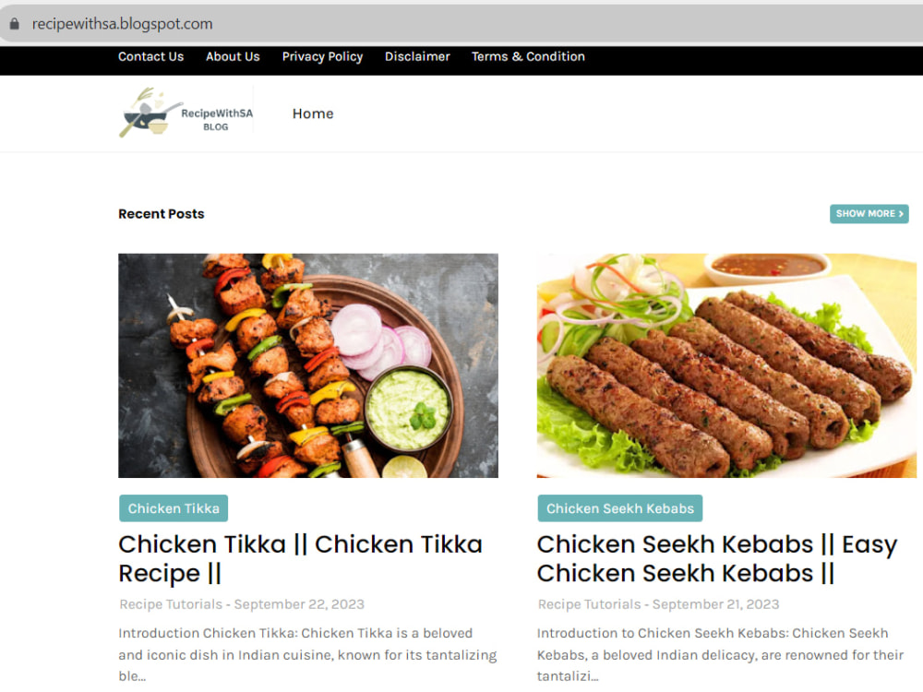Click the Chicken Seekh Kebabs introduction excerpt
This screenshot has height=692, width=923.
pos(720,654)
